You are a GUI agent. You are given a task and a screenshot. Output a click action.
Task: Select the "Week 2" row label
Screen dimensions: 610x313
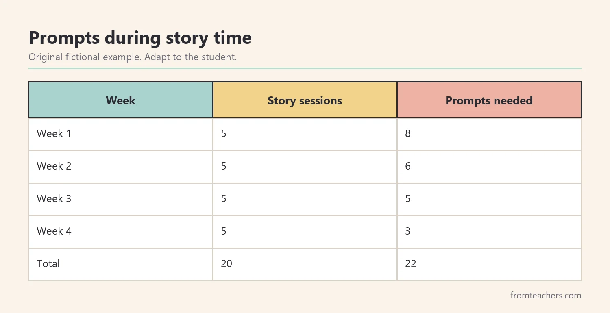[54, 166]
